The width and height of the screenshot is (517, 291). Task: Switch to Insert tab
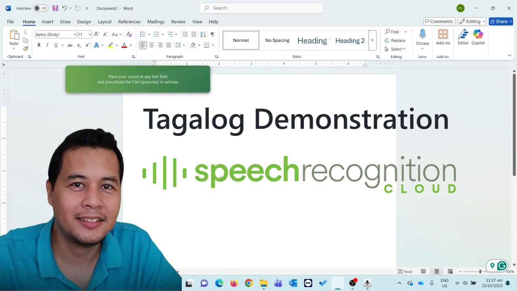pos(48,22)
